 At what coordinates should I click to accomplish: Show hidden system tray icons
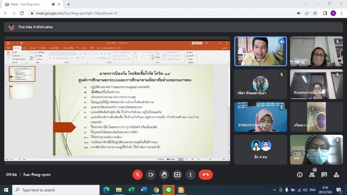(x=274, y=190)
